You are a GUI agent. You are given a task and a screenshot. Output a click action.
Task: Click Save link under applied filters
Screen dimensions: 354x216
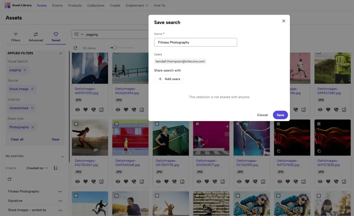55,139
